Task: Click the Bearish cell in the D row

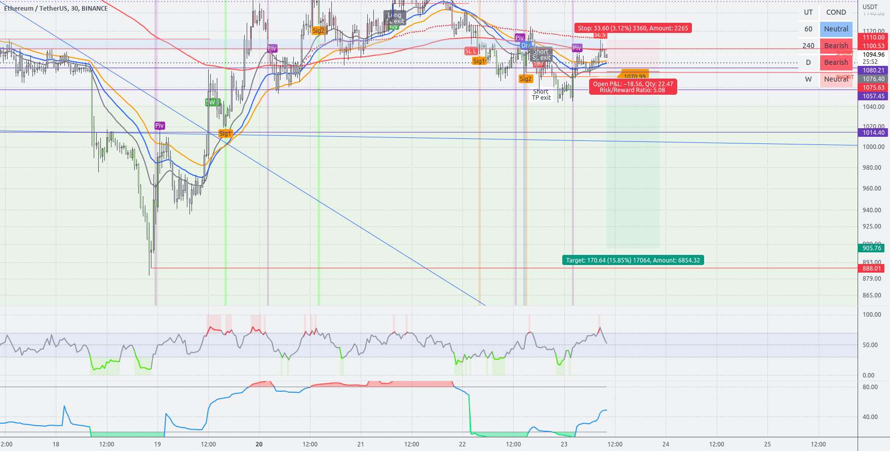Action: (836, 62)
